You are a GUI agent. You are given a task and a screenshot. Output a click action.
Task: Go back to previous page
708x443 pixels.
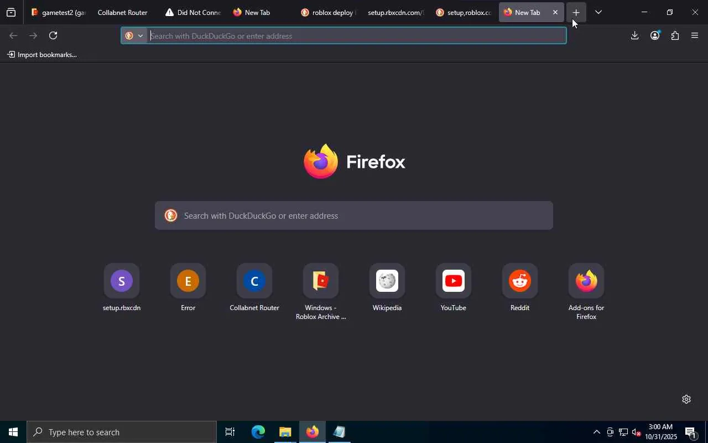pyautogui.click(x=13, y=35)
